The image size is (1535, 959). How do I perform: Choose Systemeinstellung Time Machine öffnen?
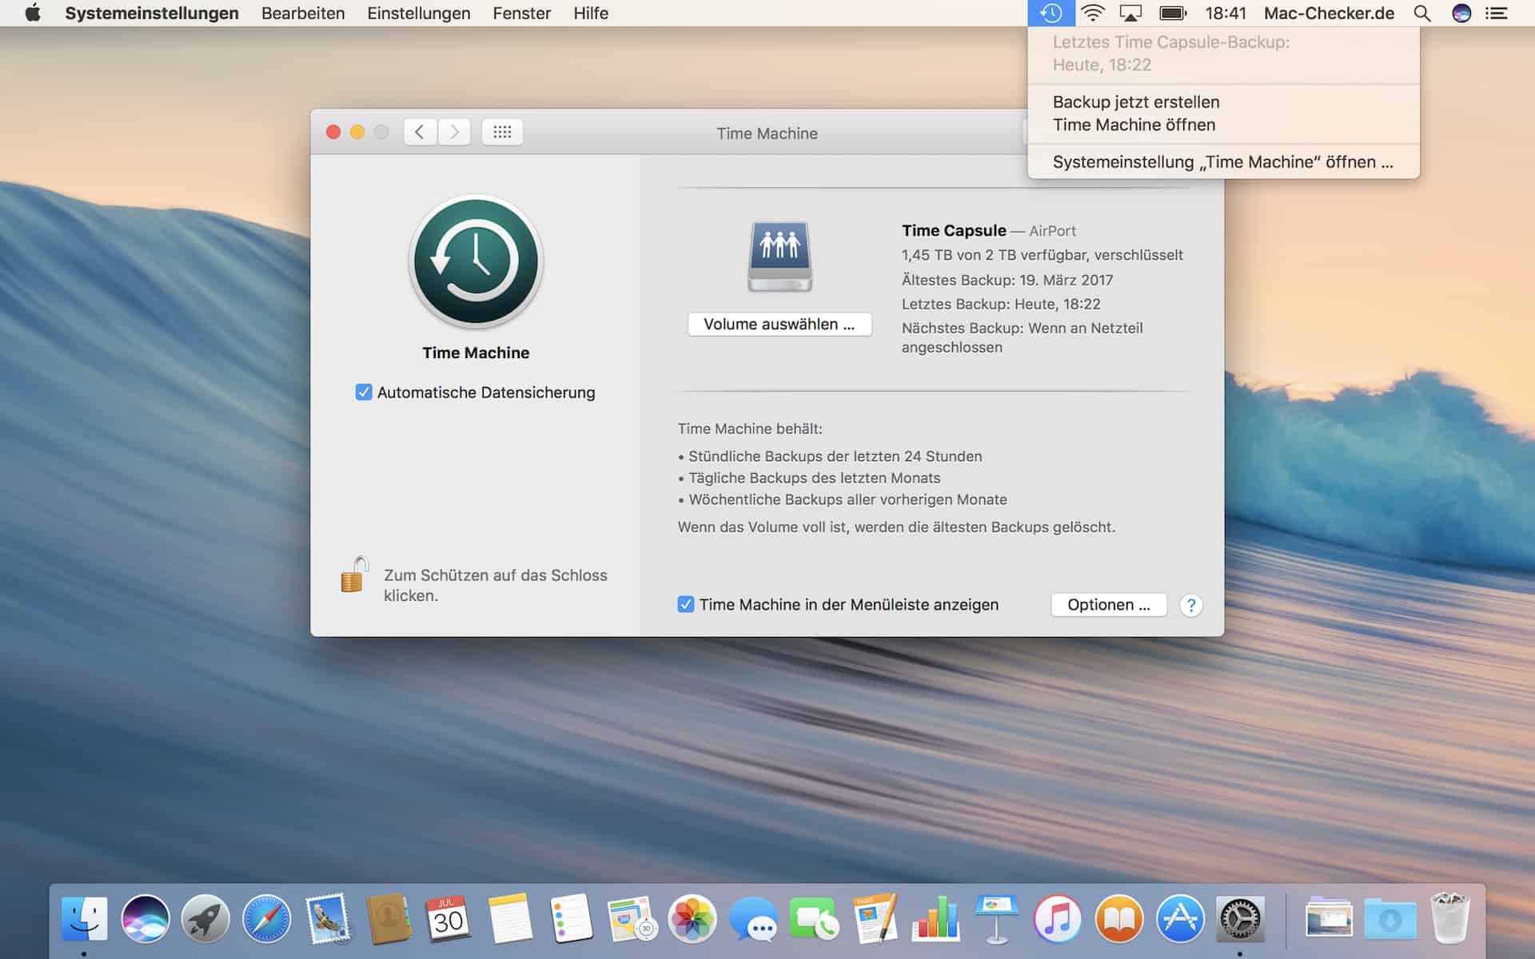1223,162
